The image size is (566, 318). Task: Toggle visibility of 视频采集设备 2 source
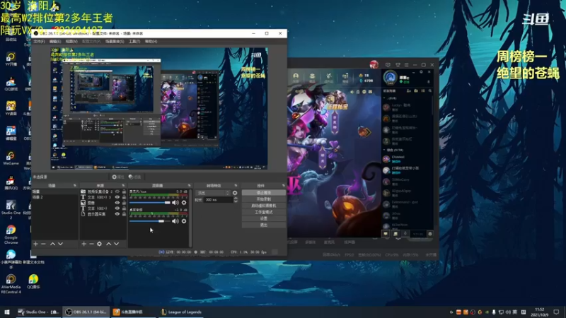click(x=117, y=192)
